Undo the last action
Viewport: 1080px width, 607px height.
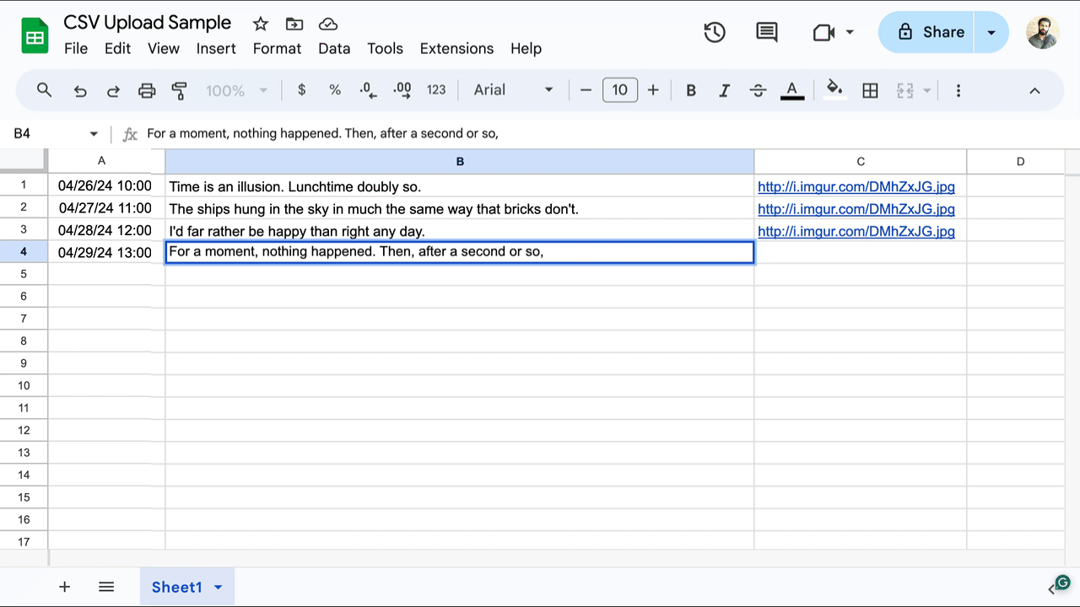pyautogui.click(x=80, y=90)
